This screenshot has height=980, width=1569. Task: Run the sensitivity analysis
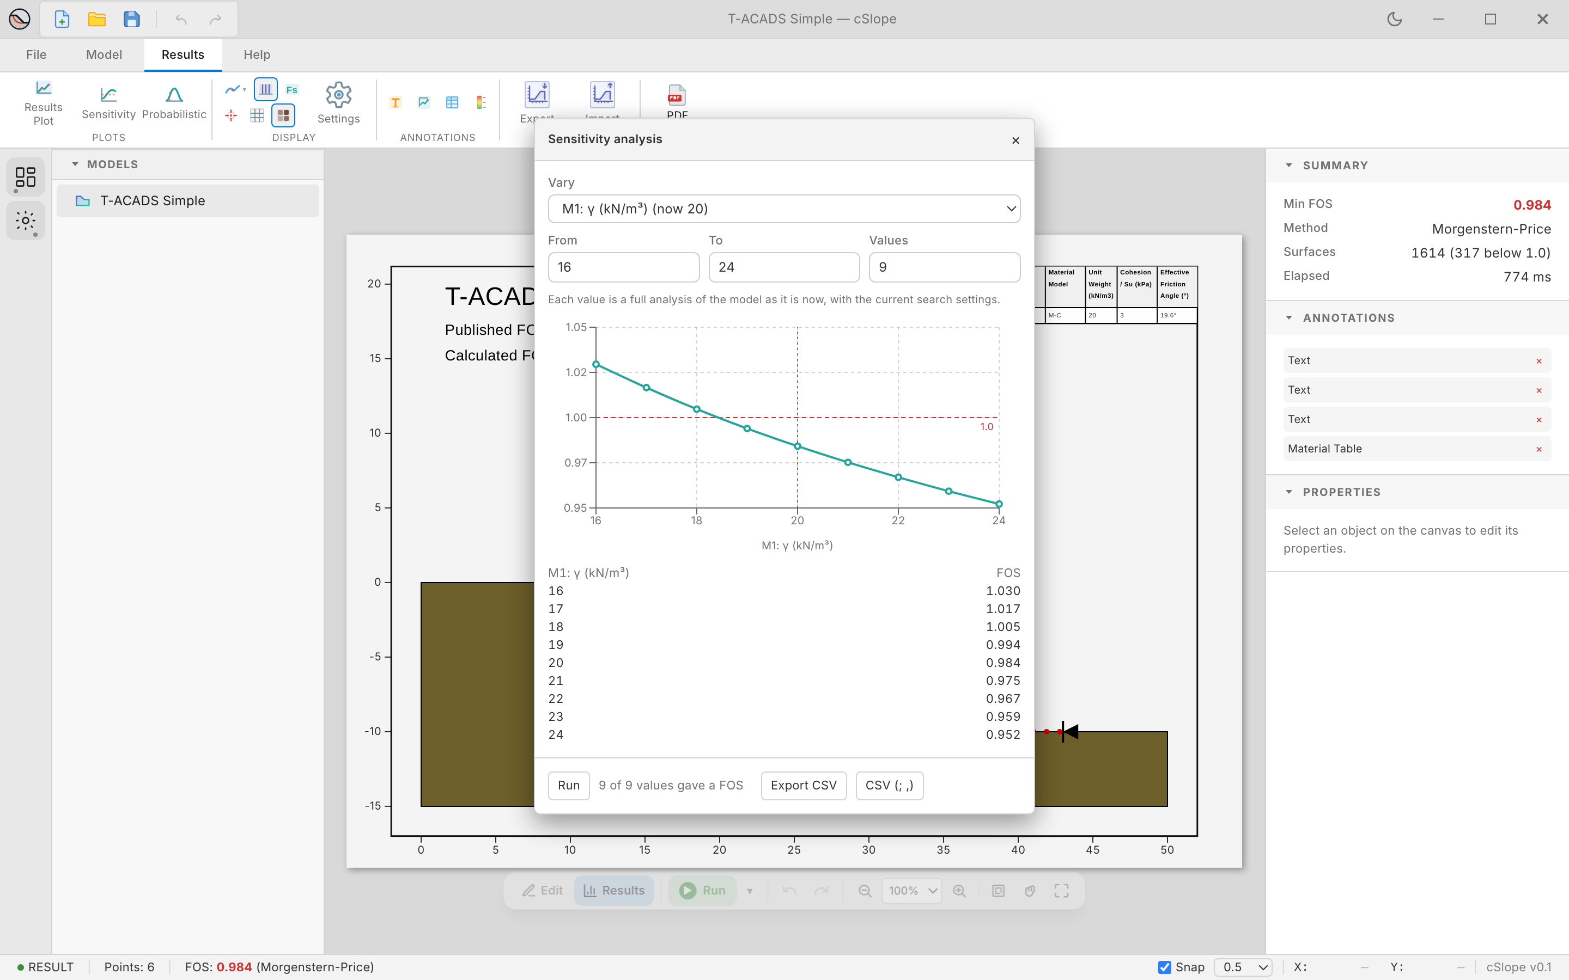coord(569,786)
